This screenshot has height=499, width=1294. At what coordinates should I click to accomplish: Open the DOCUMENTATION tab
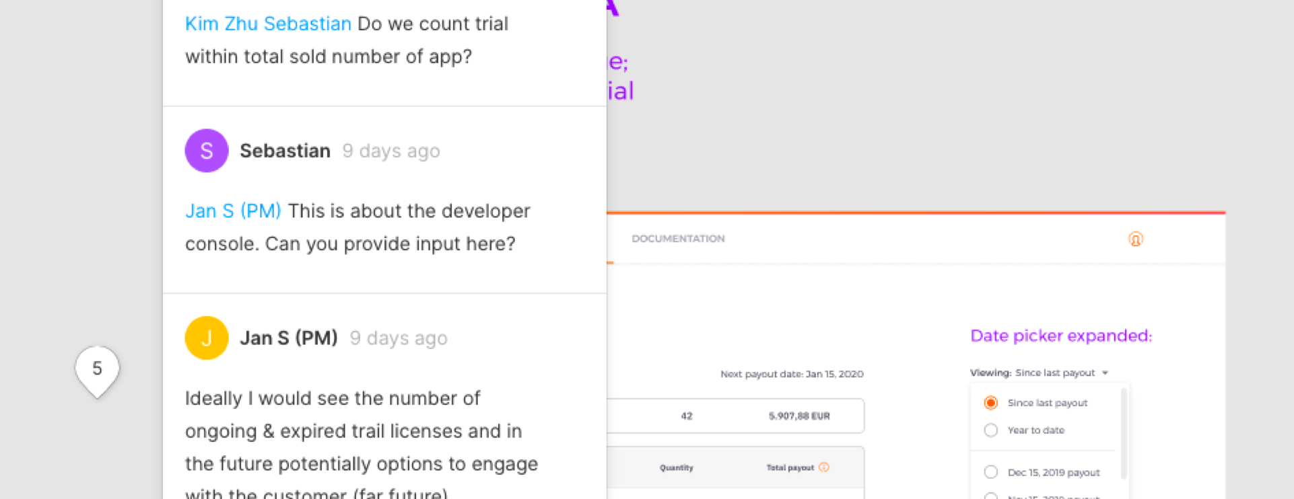coord(678,239)
